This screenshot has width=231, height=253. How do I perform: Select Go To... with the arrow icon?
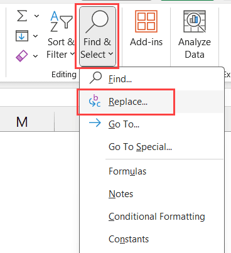152,124
